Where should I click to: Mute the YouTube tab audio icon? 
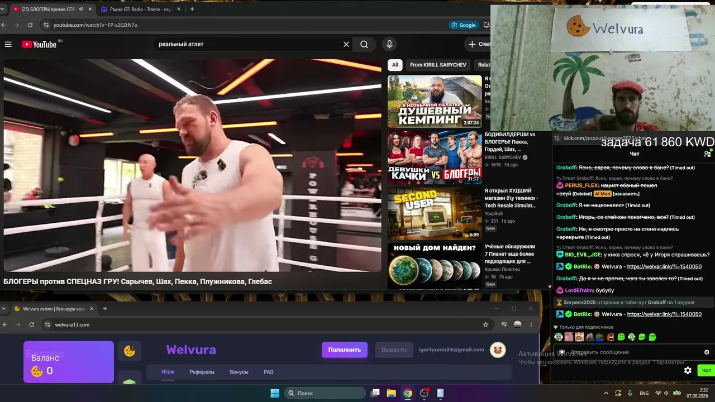coord(81,9)
